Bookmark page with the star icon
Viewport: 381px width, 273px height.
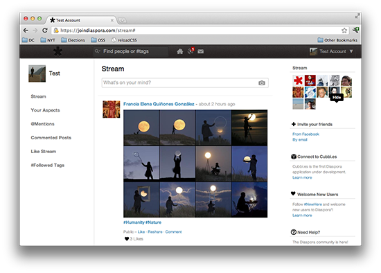344,30
